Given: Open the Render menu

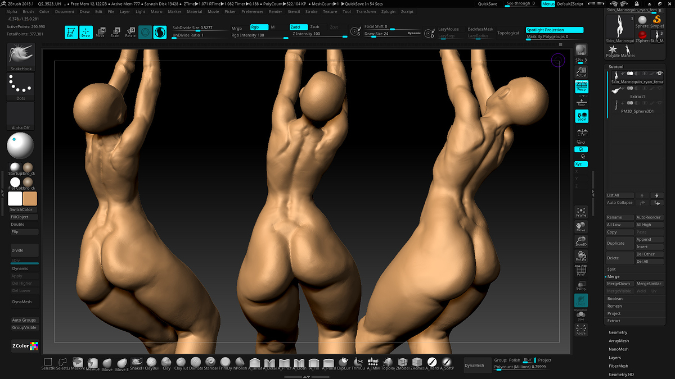Looking at the screenshot, I should [x=276, y=11].
